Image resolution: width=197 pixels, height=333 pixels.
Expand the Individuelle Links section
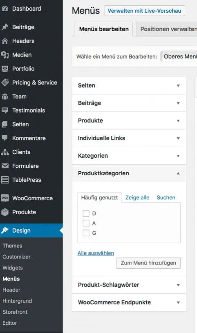point(129,138)
